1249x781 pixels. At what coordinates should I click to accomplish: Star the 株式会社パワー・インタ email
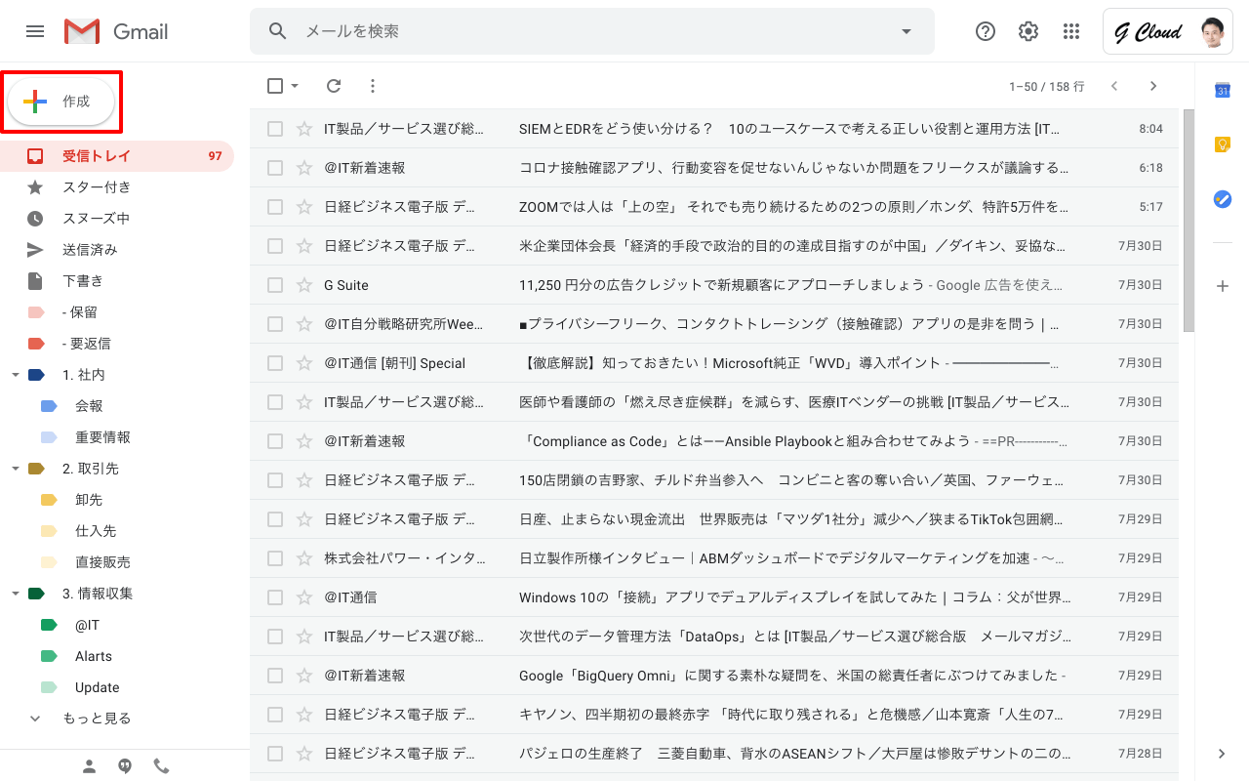(x=304, y=558)
